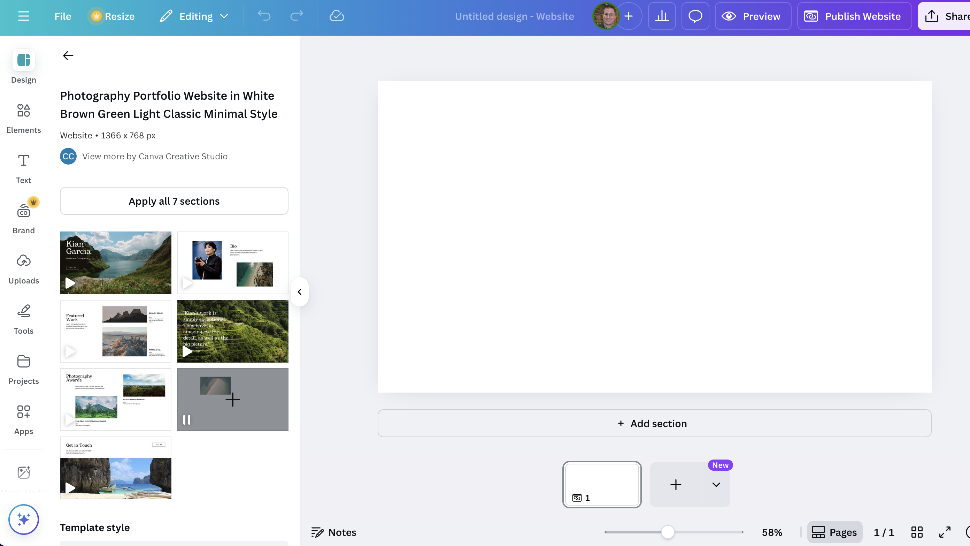Play the Get in Touch animation

[70, 488]
